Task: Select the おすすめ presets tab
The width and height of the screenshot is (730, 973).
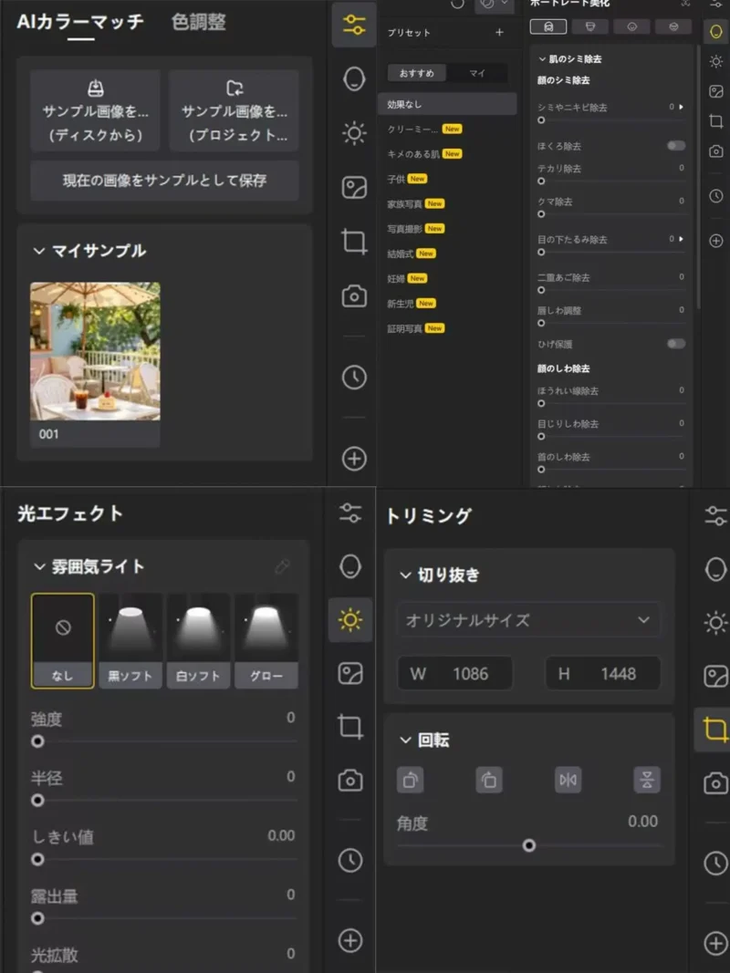Action: tap(416, 73)
